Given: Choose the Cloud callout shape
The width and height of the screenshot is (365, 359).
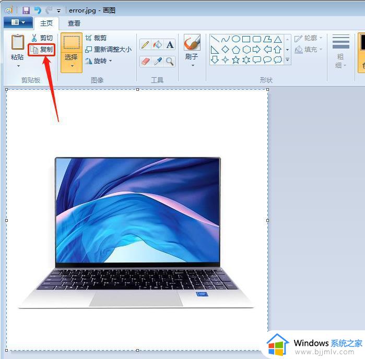Looking at the screenshot, I should 278,60.
